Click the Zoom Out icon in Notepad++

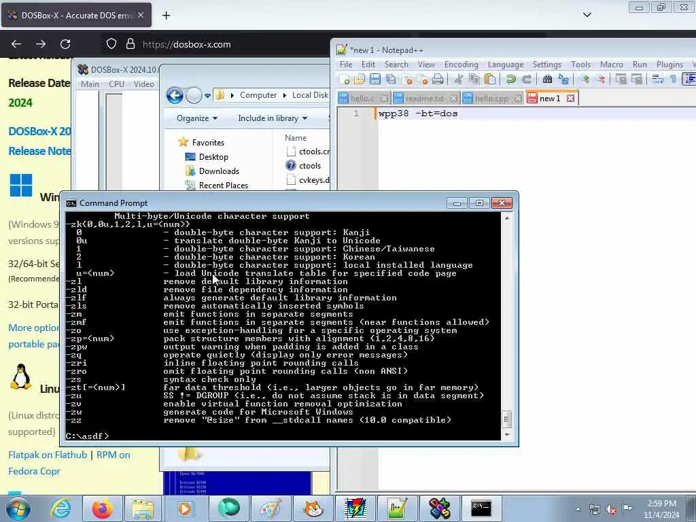pos(601,80)
